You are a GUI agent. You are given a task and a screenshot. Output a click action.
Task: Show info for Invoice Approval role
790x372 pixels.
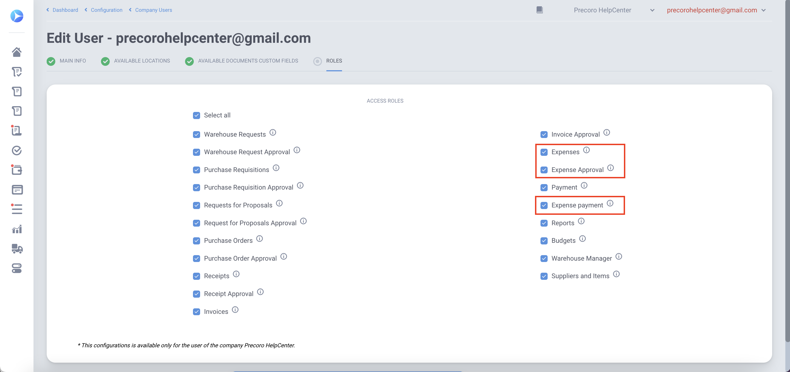pos(607,133)
